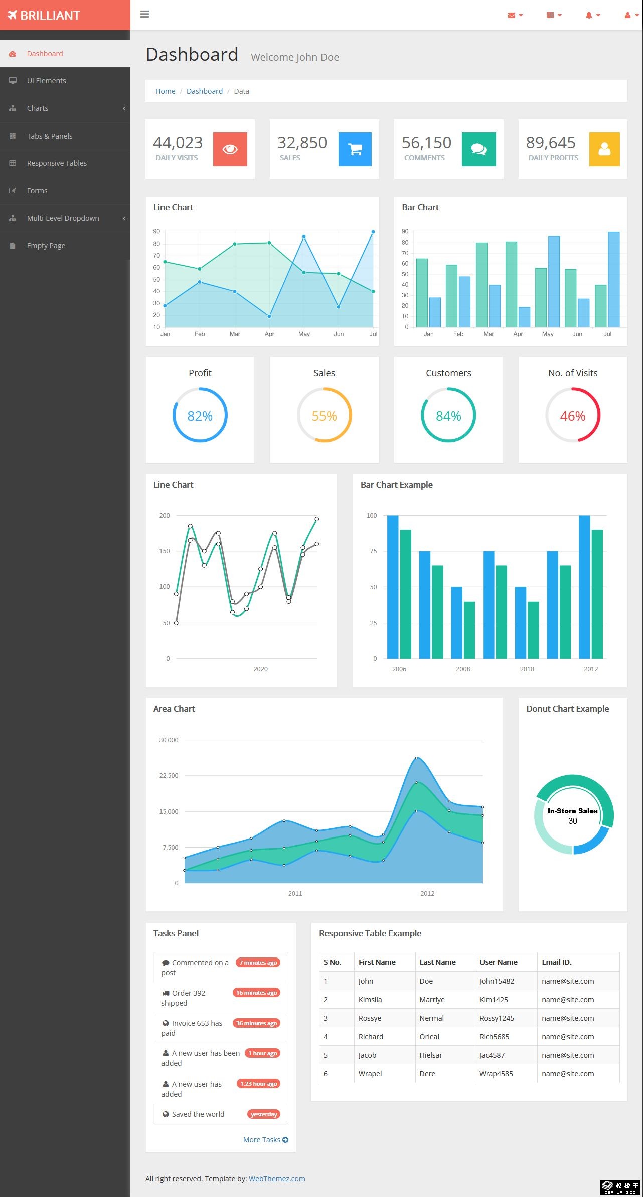Image resolution: width=643 pixels, height=1197 pixels.
Task: Click the arrow icon next to More Tasks
Action: point(285,1140)
